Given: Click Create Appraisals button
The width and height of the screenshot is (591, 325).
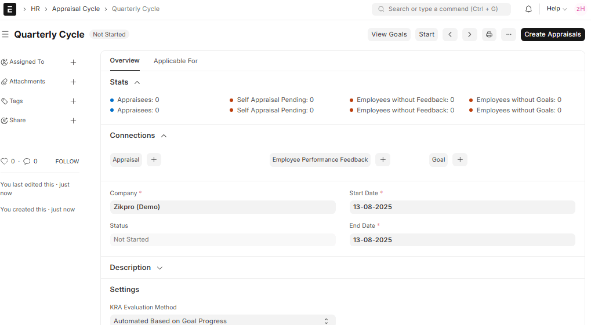Looking at the screenshot, I should [x=553, y=34].
